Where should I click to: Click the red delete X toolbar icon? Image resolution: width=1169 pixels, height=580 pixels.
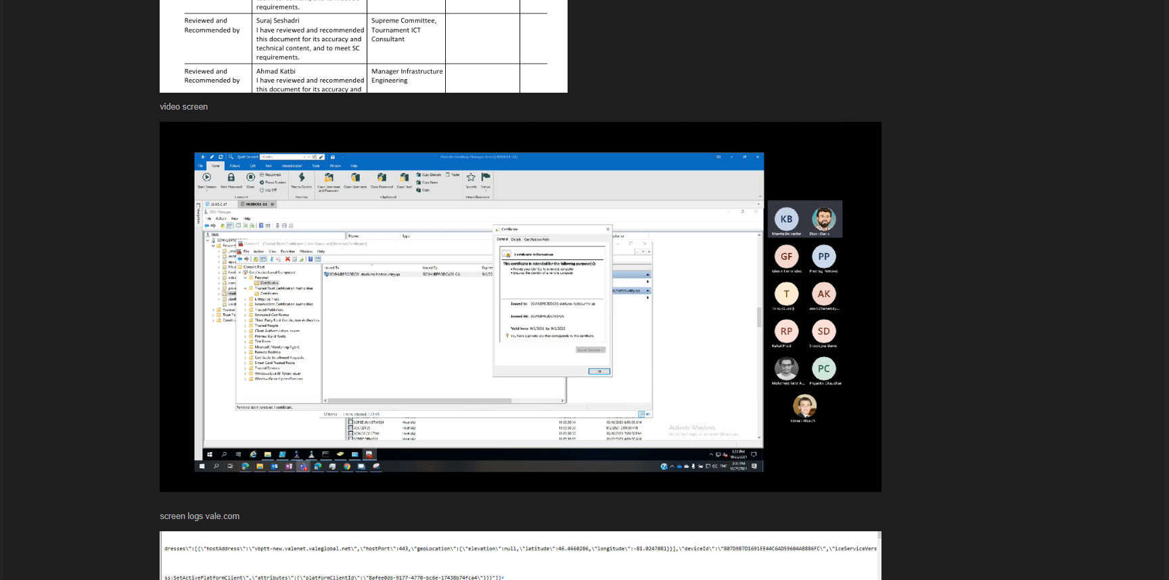[x=288, y=259]
